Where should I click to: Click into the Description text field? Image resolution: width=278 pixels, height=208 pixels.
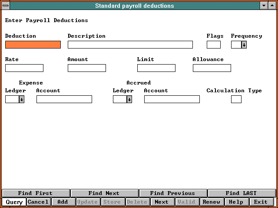click(x=130, y=45)
